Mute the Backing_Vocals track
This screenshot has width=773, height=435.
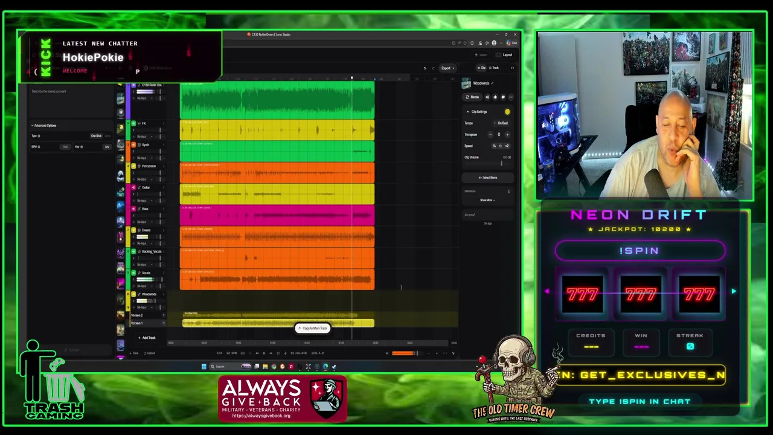click(133, 251)
